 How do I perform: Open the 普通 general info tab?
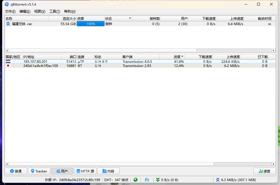tap(16, 171)
